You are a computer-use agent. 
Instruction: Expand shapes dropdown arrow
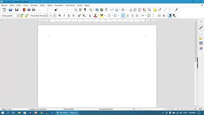click(173, 10)
